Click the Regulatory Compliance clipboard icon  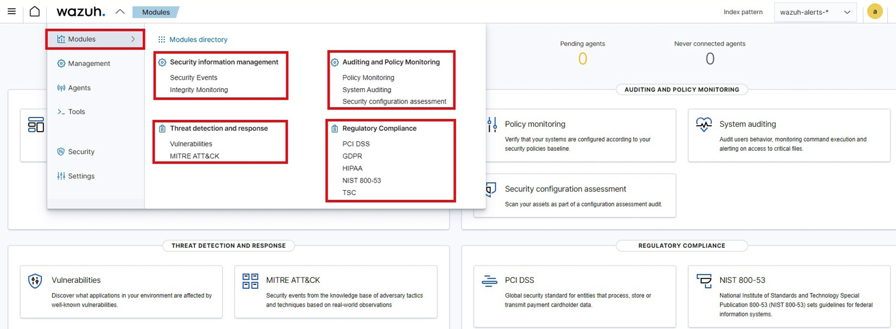[335, 128]
